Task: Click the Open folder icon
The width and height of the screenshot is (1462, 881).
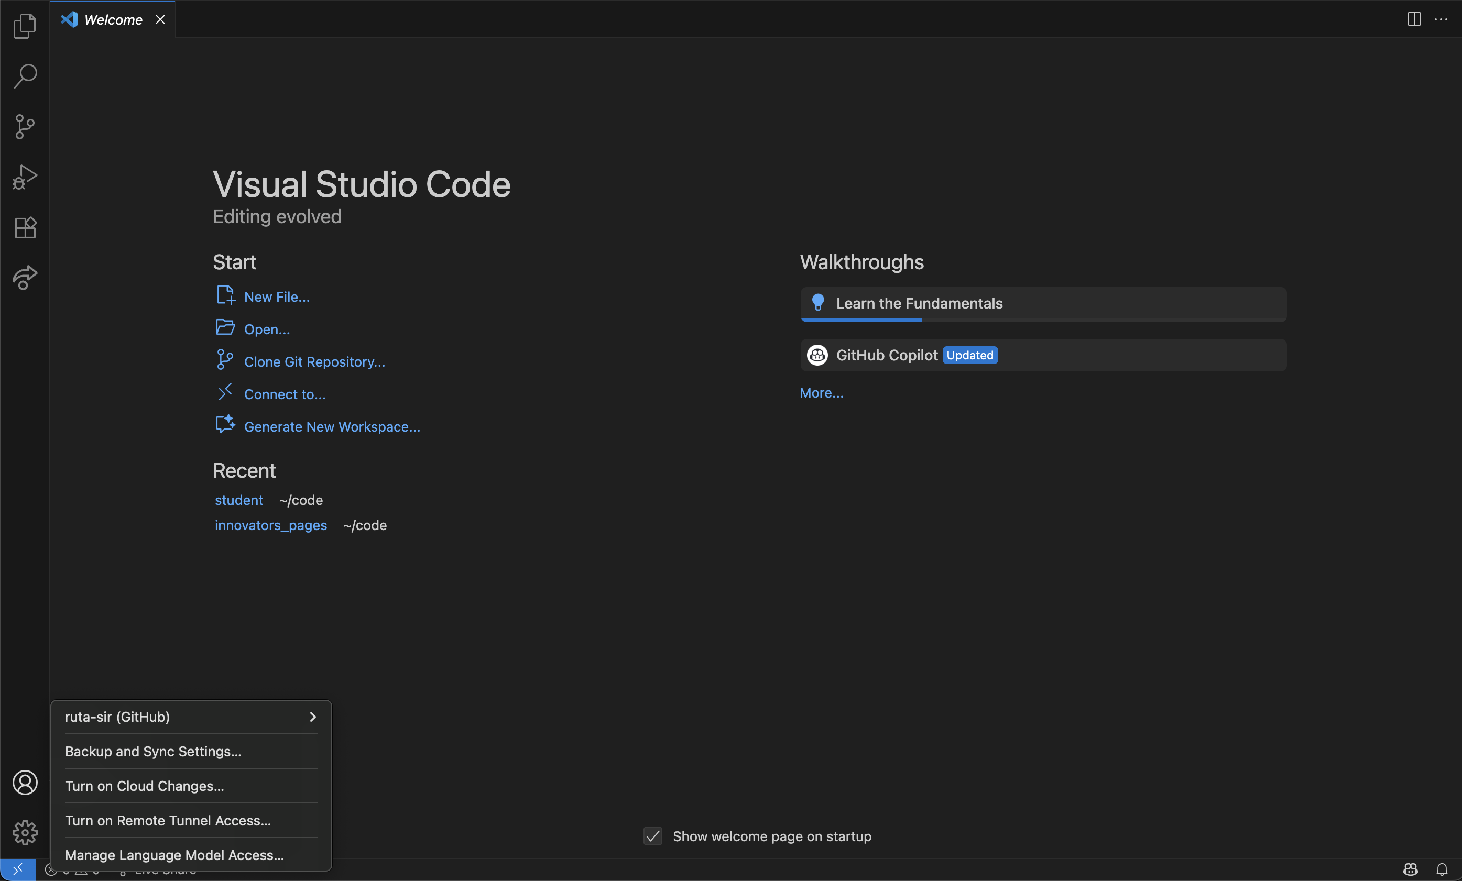Action: tap(225, 327)
